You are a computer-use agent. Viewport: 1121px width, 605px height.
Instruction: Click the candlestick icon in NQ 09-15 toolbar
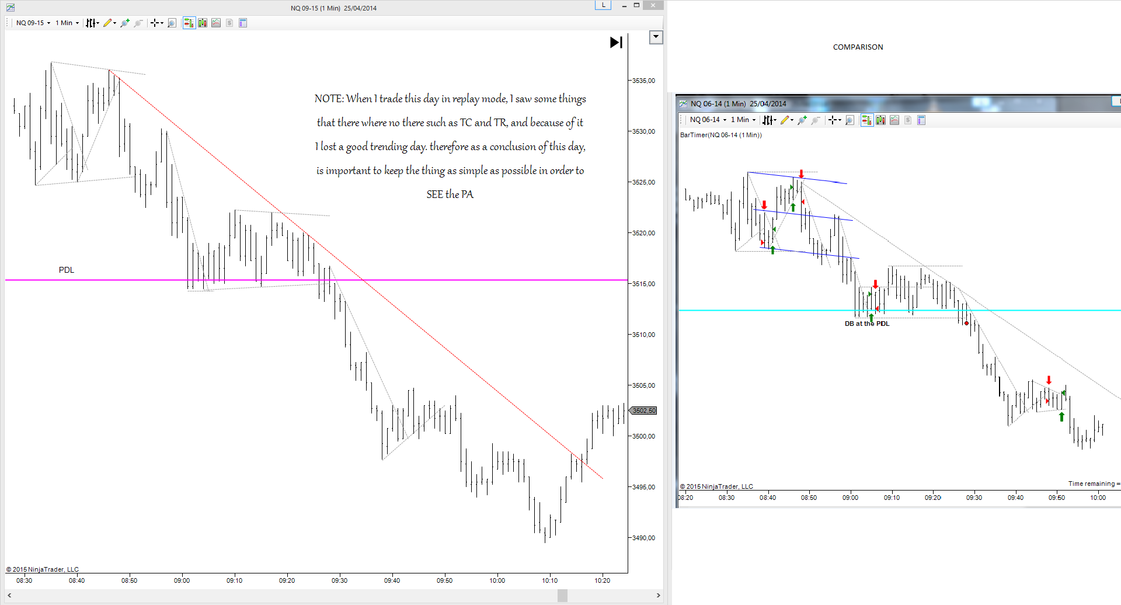(x=203, y=23)
